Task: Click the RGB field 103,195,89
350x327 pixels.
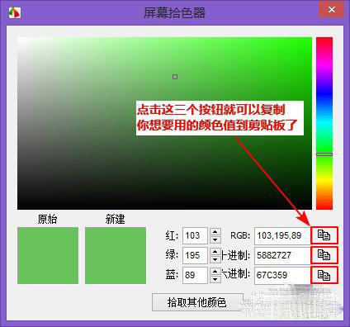Action: tap(282, 235)
